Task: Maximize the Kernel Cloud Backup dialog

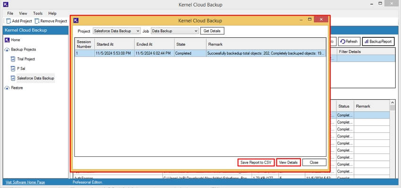Action: coord(309,19)
